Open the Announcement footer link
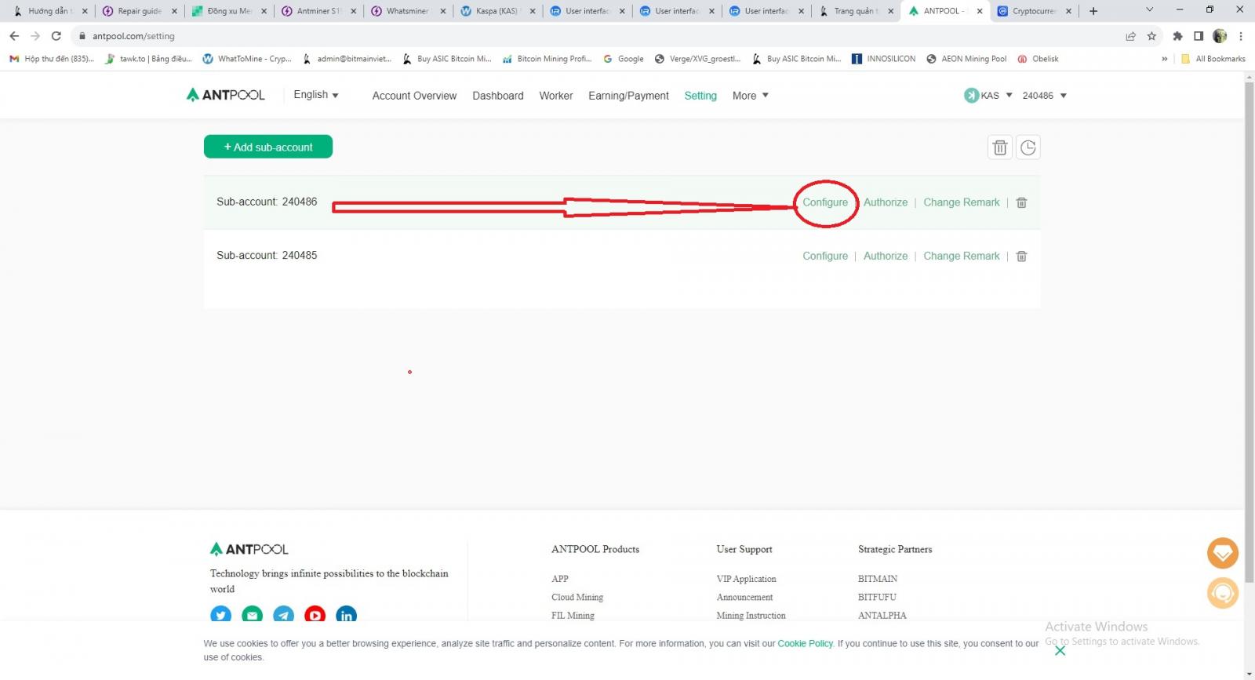The image size is (1255, 680). coord(744,597)
